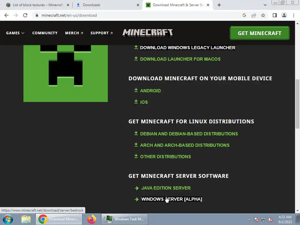Open the Android download link
Viewport: 300px width, 225px height.
[x=150, y=91]
